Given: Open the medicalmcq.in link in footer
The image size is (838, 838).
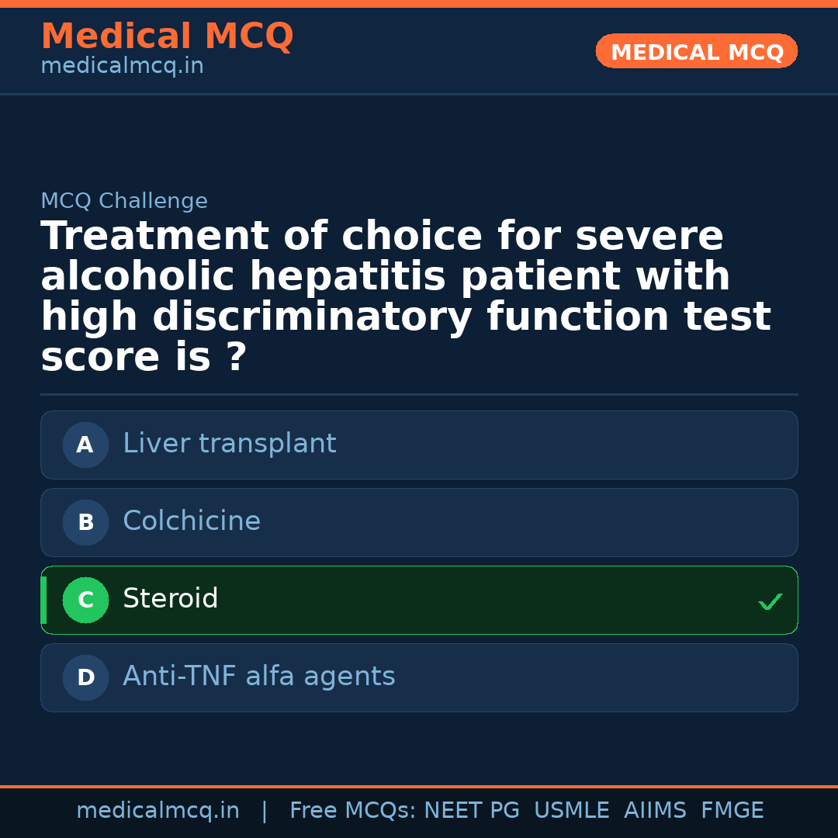Looking at the screenshot, I should [158, 811].
